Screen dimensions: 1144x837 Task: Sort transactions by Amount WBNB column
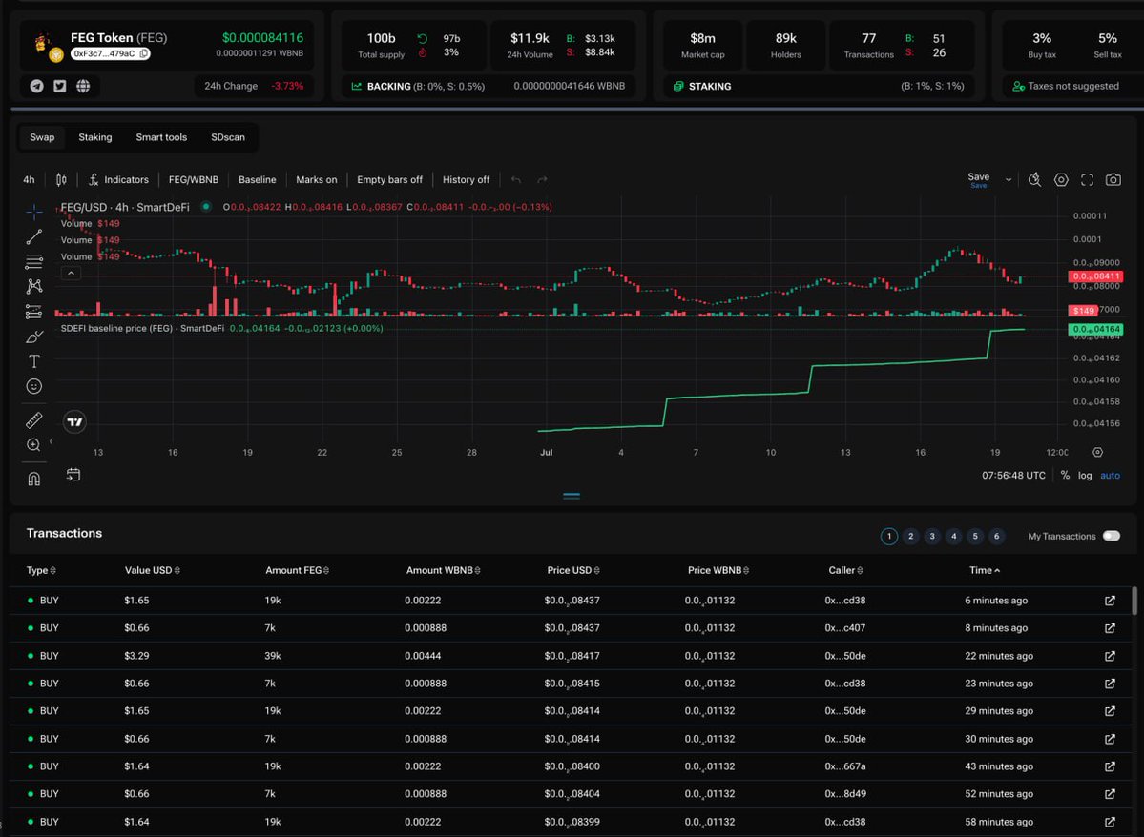tap(443, 570)
